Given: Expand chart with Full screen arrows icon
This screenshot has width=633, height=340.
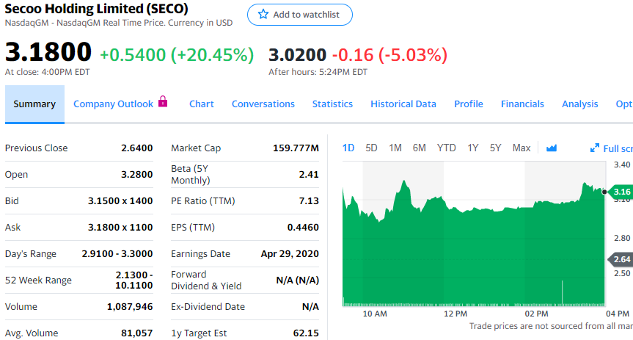Looking at the screenshot, I should pos(595,148).
